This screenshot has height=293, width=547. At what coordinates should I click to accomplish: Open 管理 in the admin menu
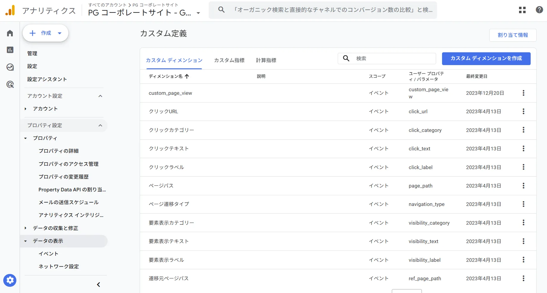pos(32,53)
